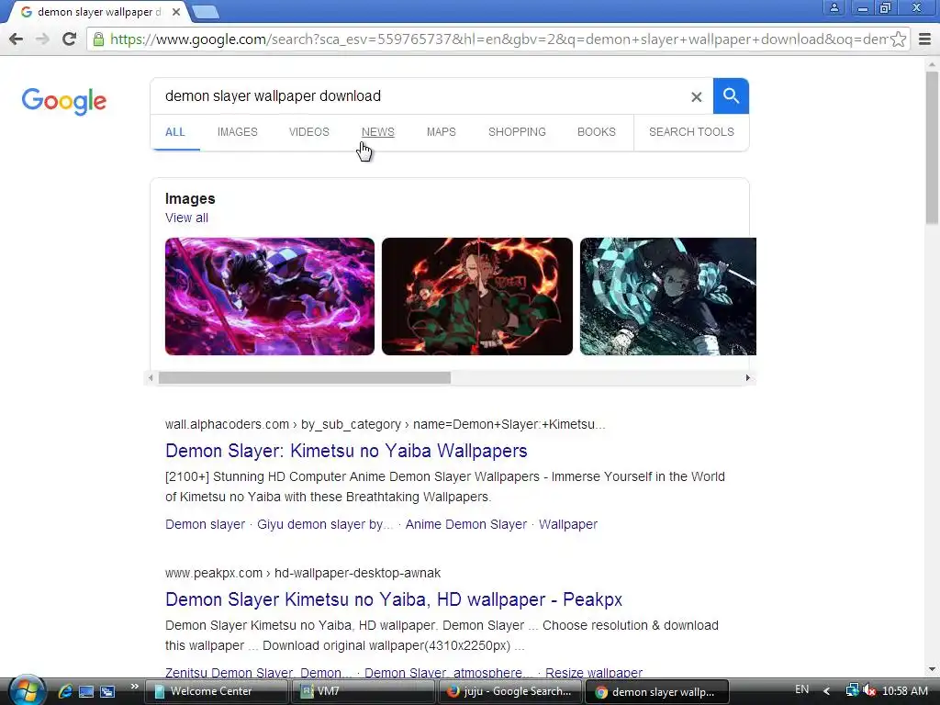The width and height of the screenshot is (940, 705).
Task: Open the Peakpx HD wallpaper result
Action: click(393, 599)
